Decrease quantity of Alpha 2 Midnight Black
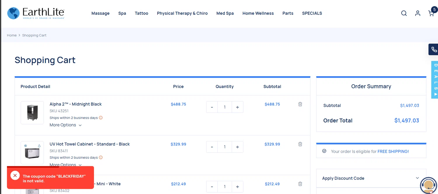Screen dimensions: 438x194 pos(212,107)
